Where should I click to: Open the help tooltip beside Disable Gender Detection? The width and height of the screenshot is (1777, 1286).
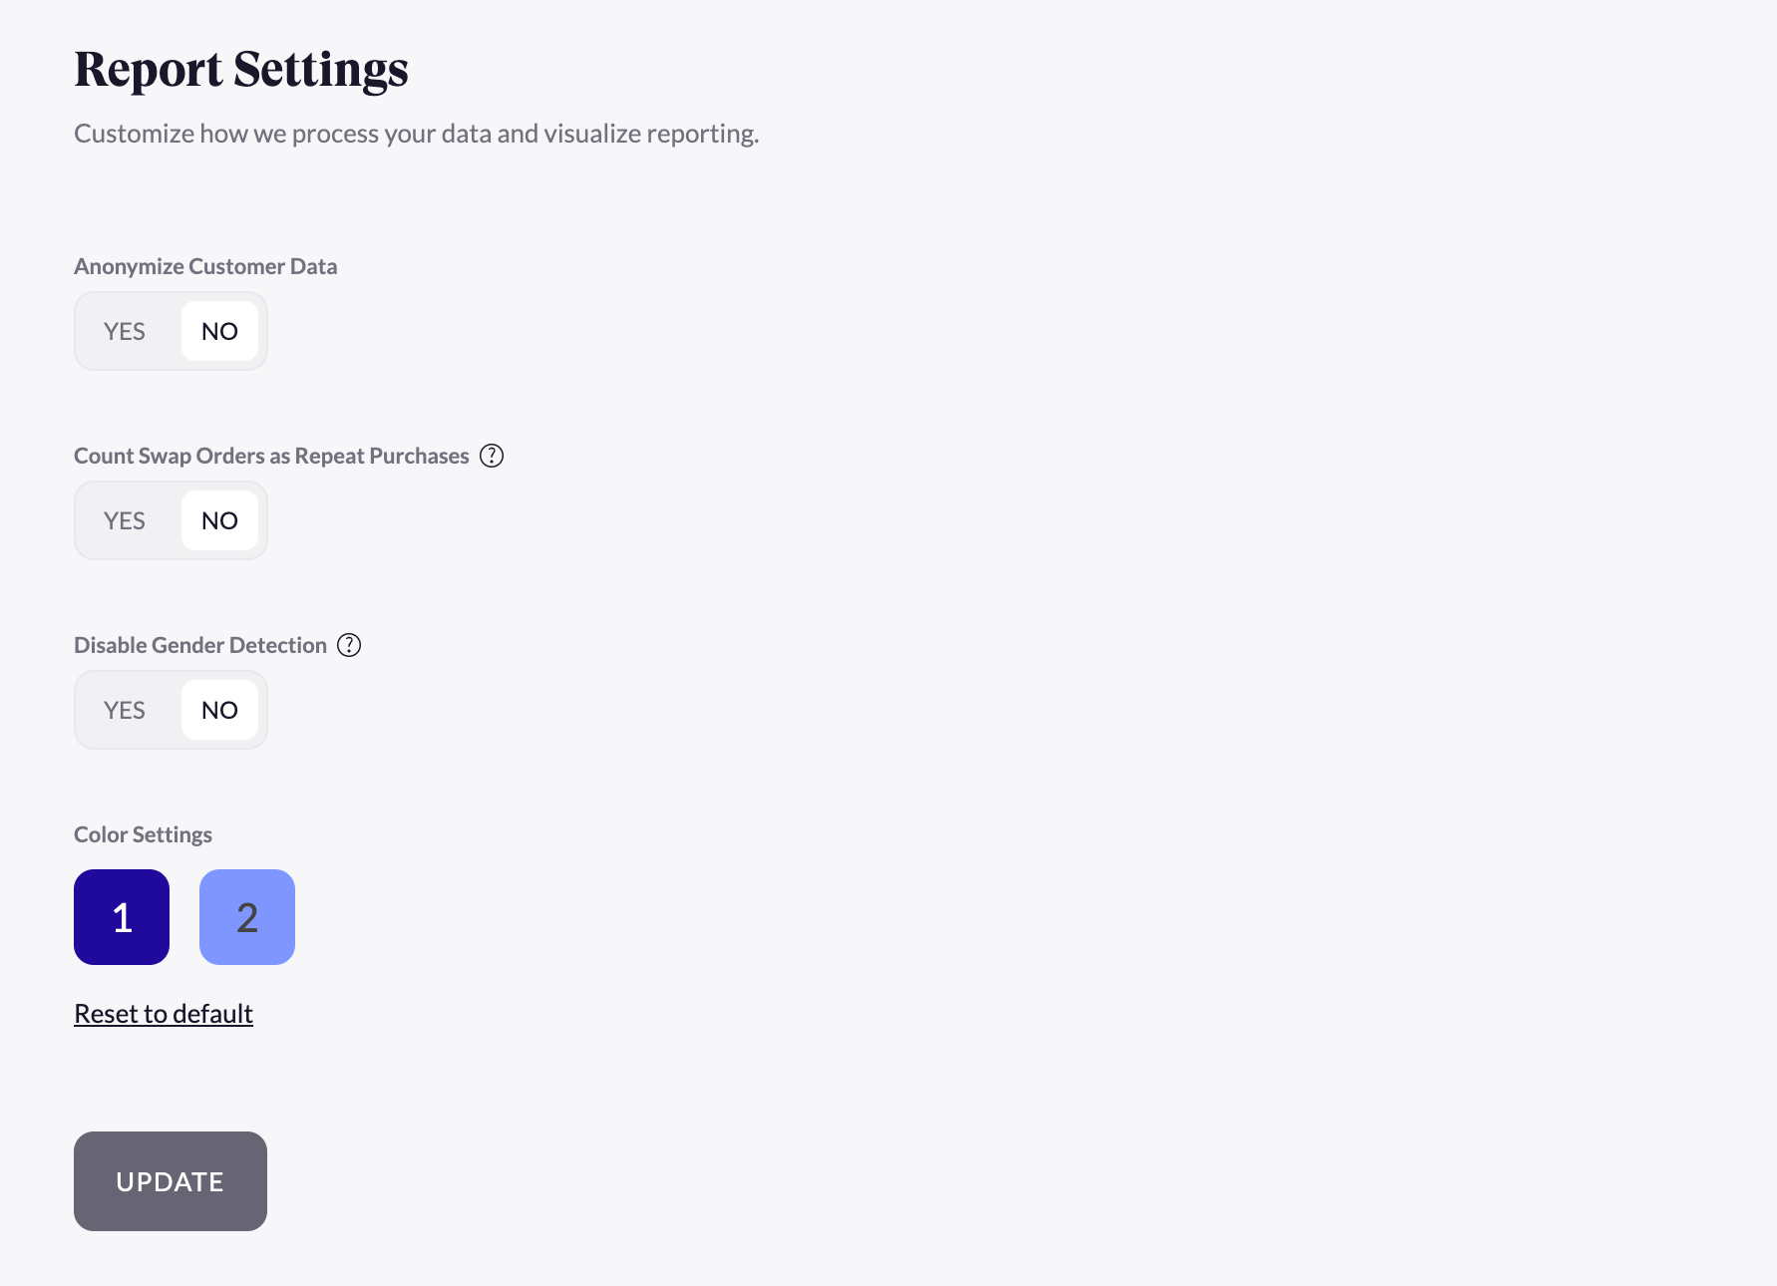(348, 645)
